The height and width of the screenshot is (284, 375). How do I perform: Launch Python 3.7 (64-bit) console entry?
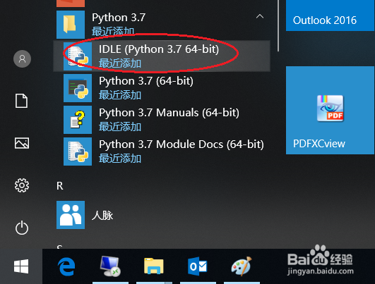tap(162, 88)
